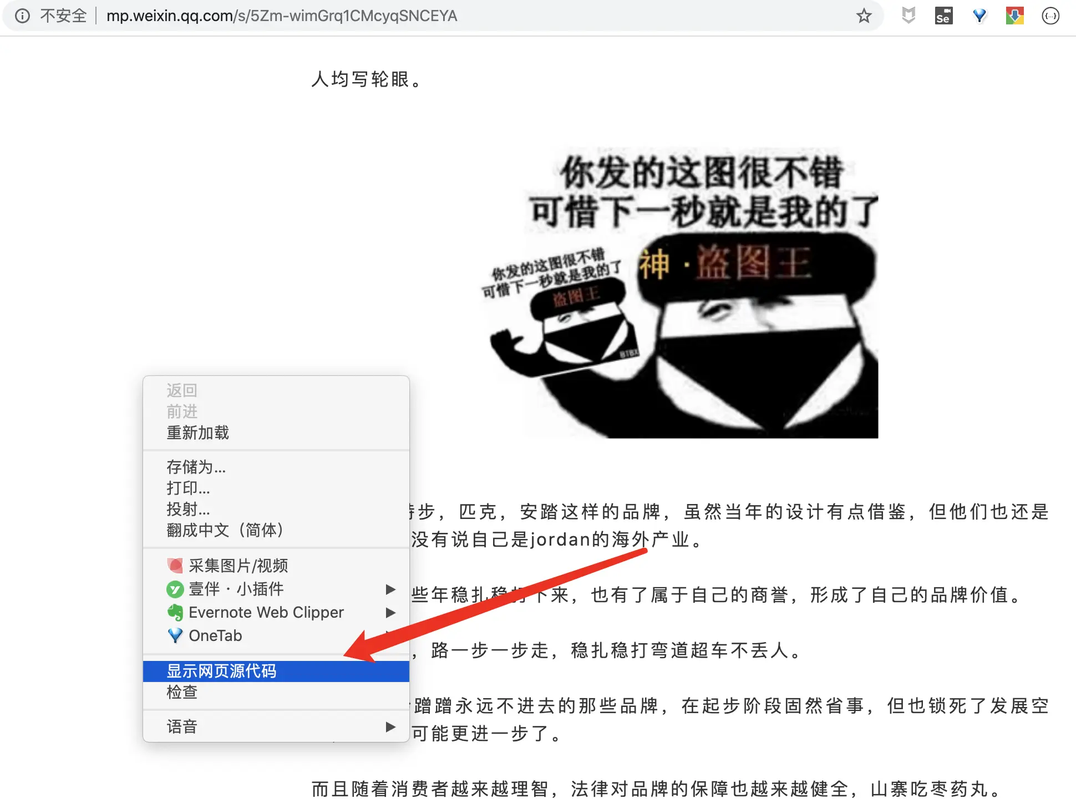The width and height of the screenshot is (1076, 804).
Task: Select 打印... from the context menu
Action: point(188,488)
